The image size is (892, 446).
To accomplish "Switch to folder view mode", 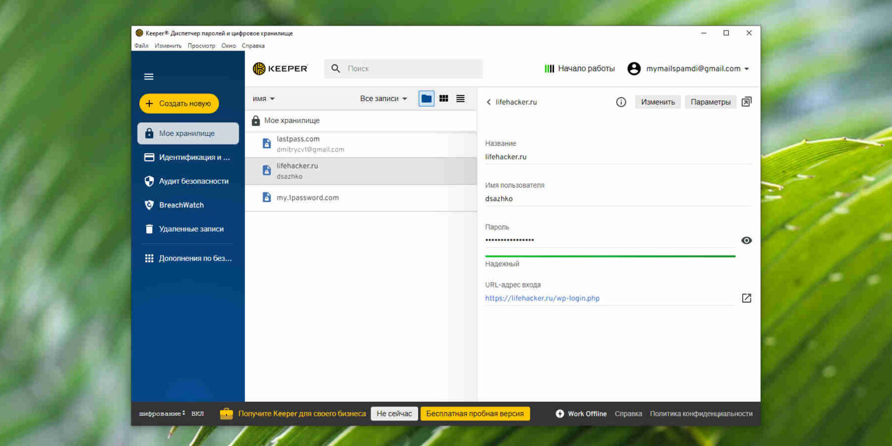I will 426,99.
